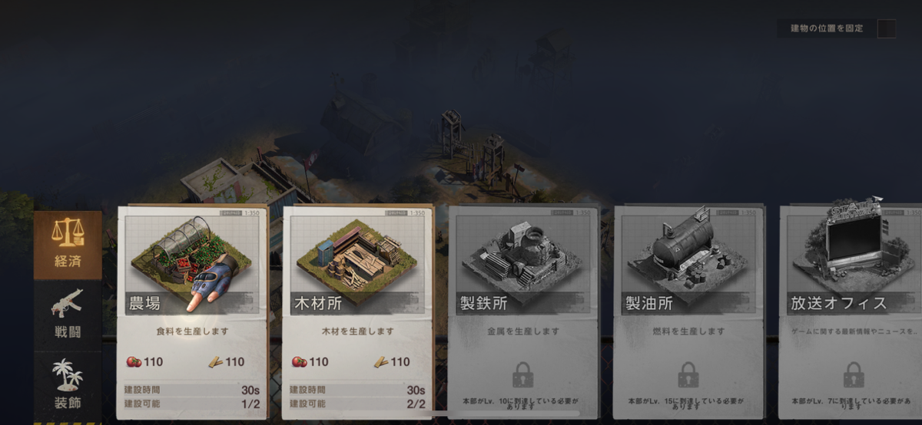Tick the 建物の位置を固定 checkbox
922x425 pixels.
pos(886,28)
